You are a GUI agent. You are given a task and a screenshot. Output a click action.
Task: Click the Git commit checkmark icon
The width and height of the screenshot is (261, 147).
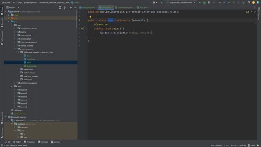click(x=229, y=2)
